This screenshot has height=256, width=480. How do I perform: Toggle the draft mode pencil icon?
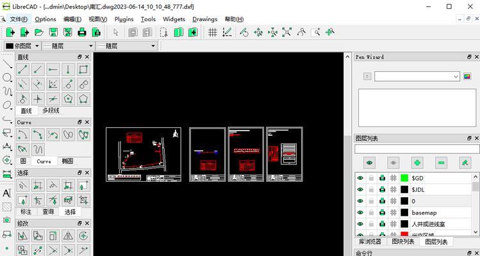227,32
